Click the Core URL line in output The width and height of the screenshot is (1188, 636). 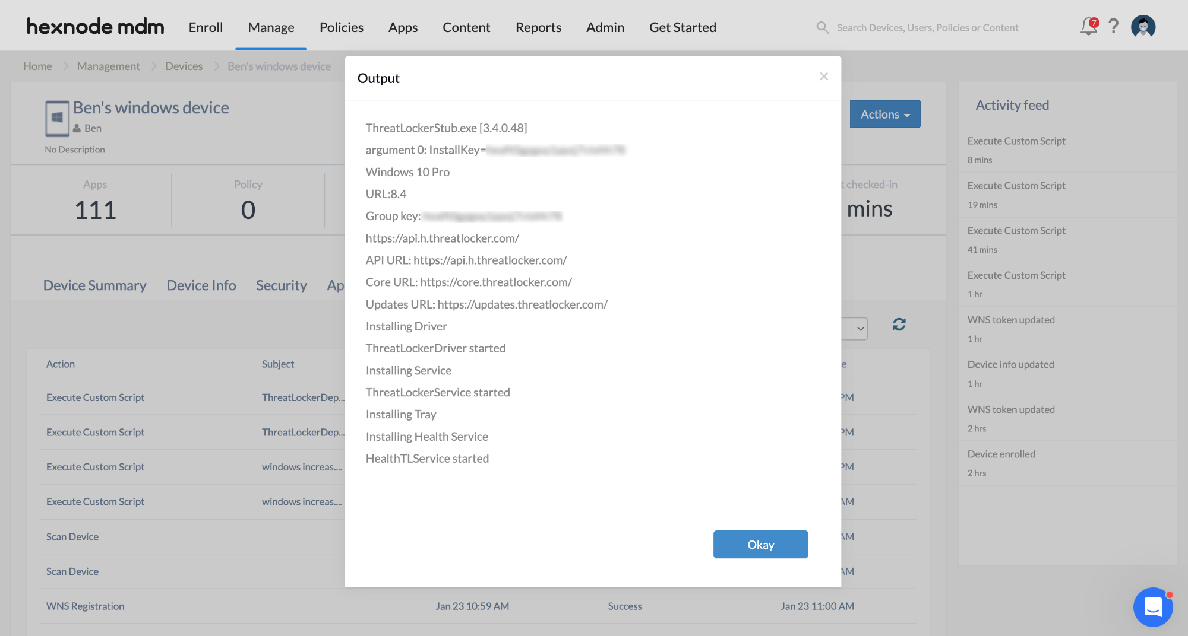coord(469,282)
